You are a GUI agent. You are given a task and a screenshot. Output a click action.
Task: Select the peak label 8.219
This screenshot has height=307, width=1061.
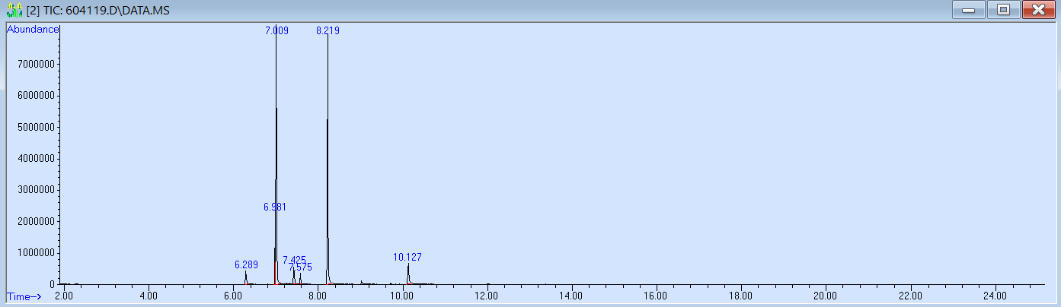pos(329,31)
